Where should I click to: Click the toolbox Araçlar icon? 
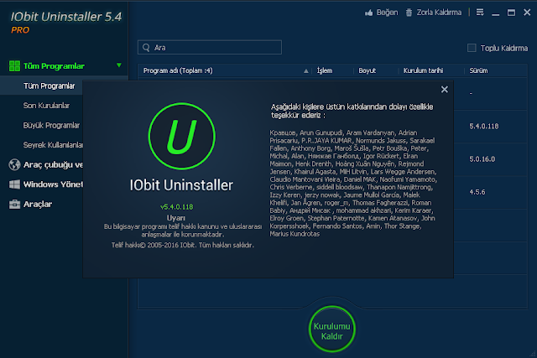[14, 204]
